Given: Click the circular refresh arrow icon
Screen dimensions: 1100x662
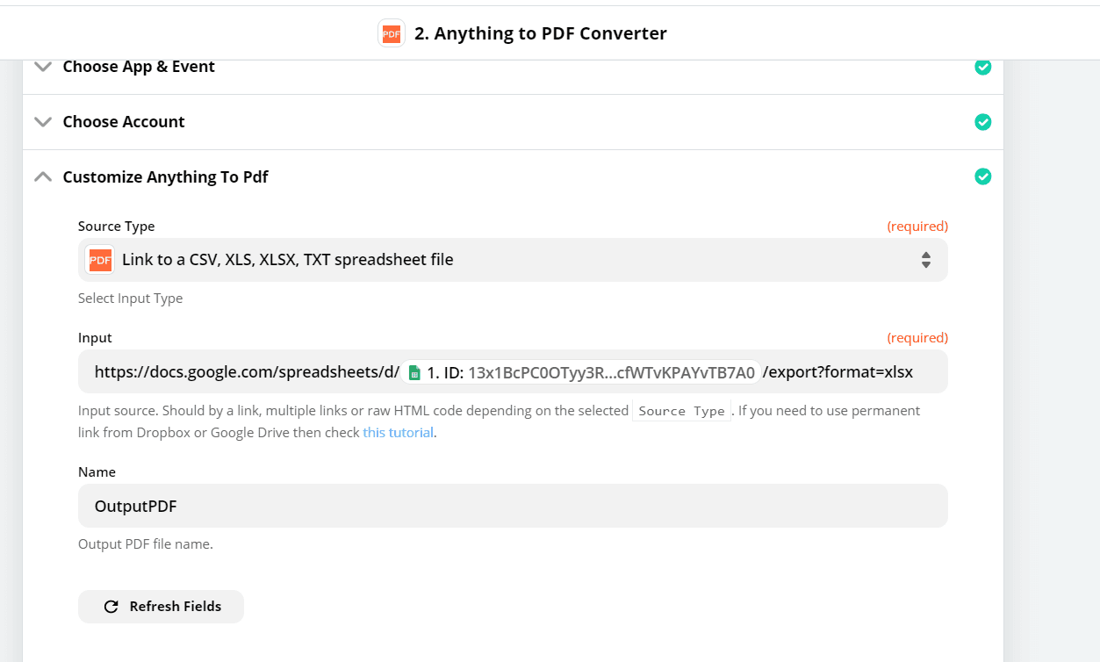Looking at the screenshot, I should click(111, 607).
